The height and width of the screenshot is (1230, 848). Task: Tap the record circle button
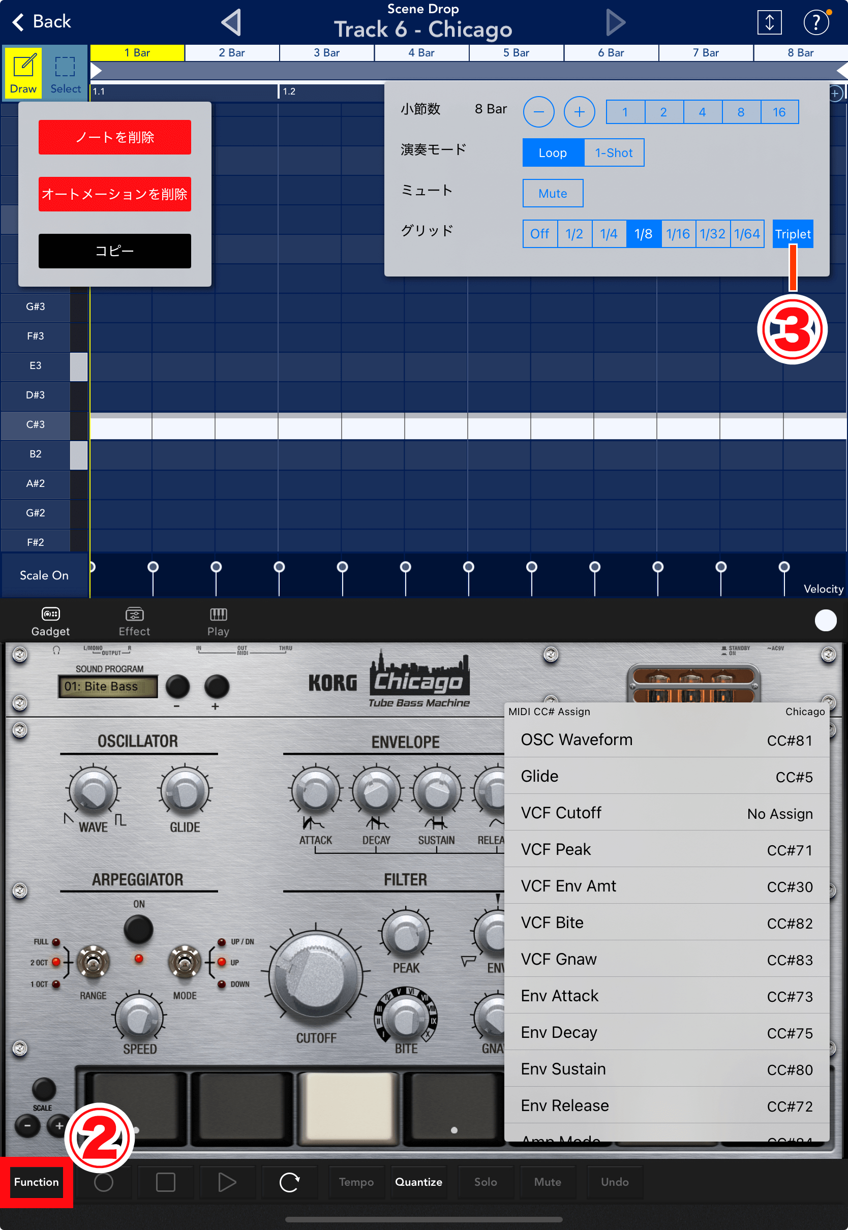pos(104,1182)
